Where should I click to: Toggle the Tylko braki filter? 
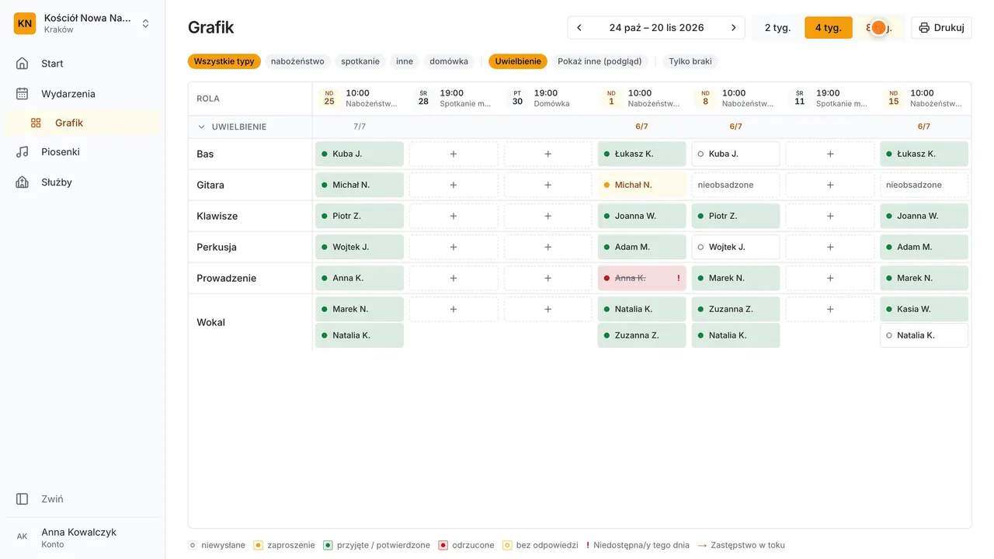point(690,61)
